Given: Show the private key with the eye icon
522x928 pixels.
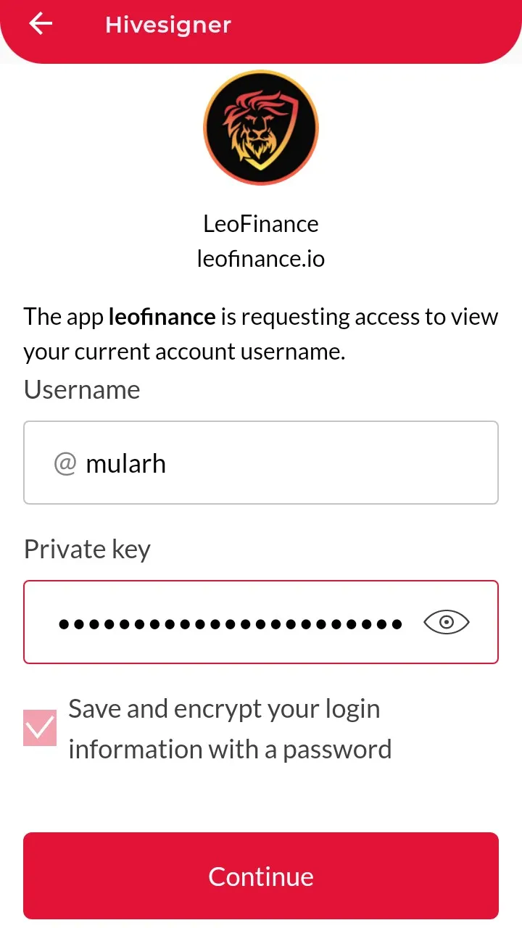Looking at the screenshot, I should point(447,622).
